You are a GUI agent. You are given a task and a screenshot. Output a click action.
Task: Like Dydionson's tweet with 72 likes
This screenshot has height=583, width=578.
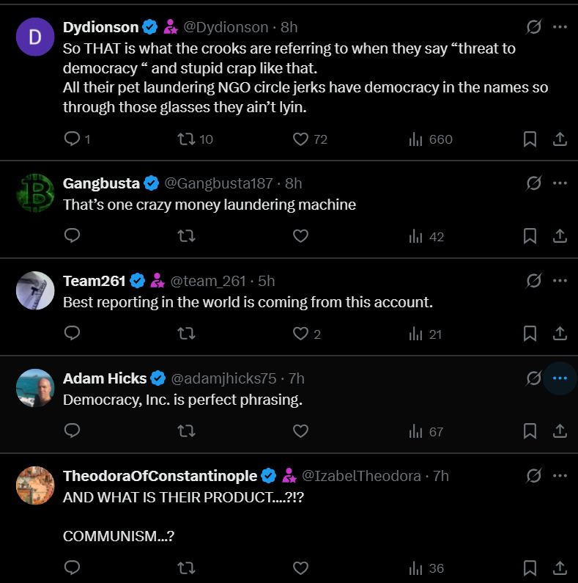point(300,139)
